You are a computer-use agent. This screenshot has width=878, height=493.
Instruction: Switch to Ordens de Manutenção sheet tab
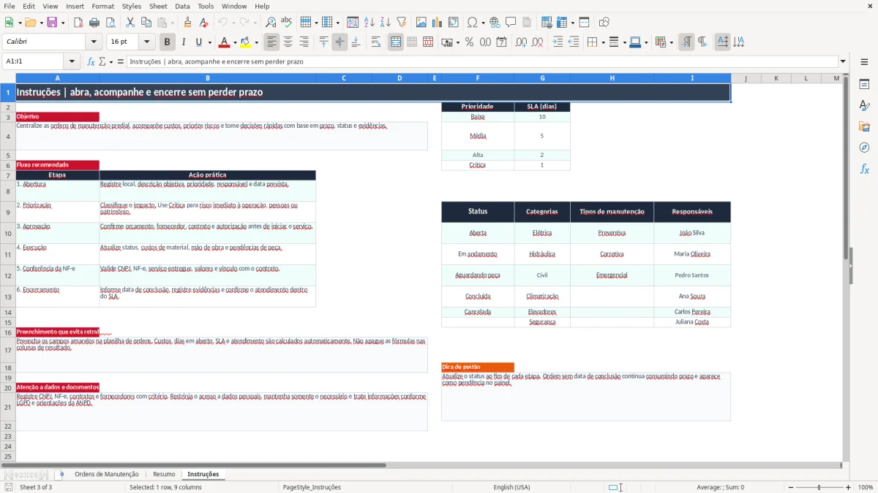click(x=107, y=474)
